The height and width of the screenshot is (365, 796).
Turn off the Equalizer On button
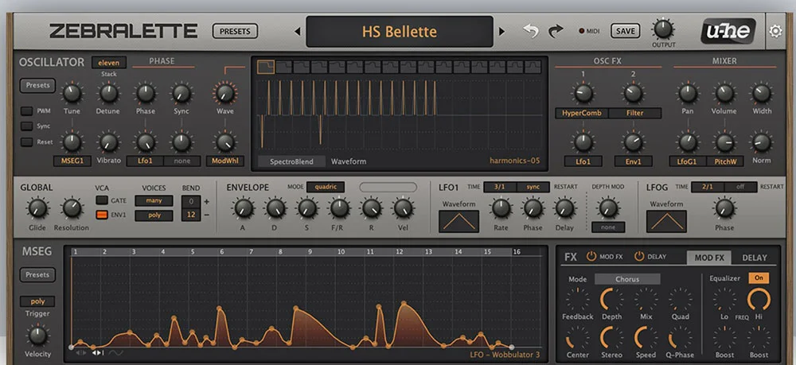point(758,278)
